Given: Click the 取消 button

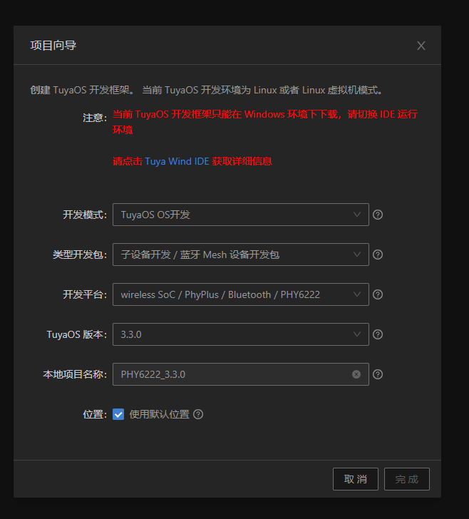Looking at the screenshot, I should 356,479.
